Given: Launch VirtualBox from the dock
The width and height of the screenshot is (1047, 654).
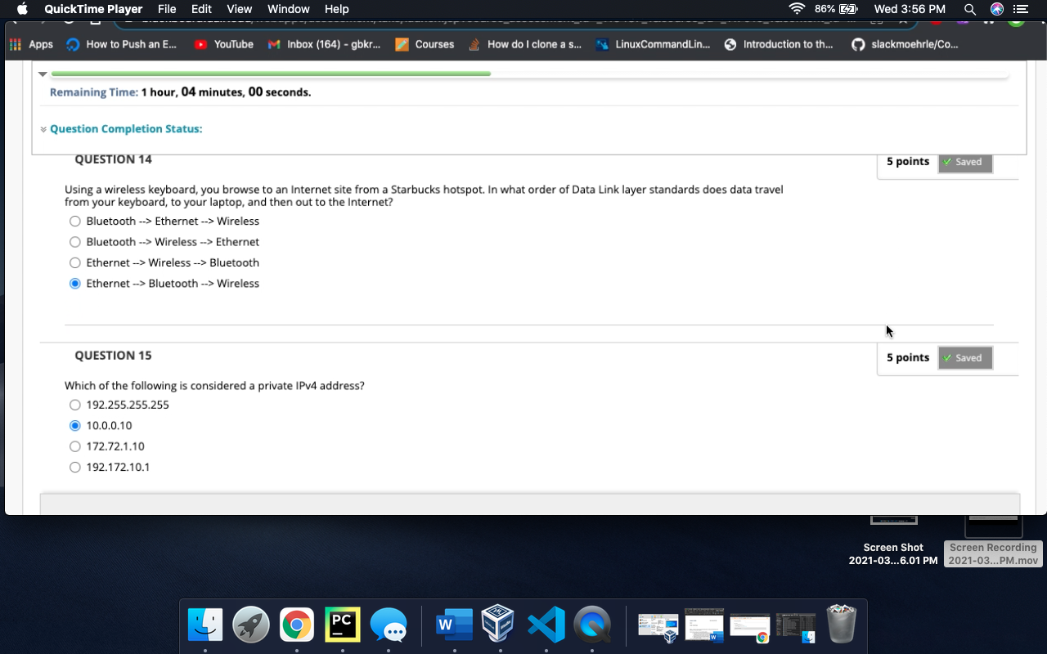Looking at the screenshot, I should (498, 625).
